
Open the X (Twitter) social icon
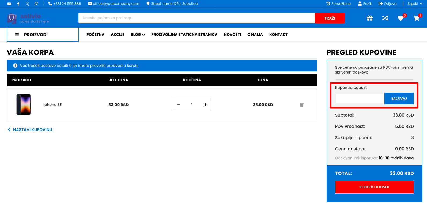pos(27,4)
